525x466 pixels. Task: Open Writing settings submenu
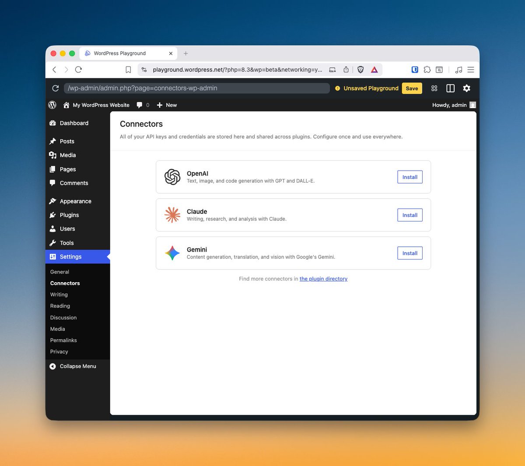point(59,294)
